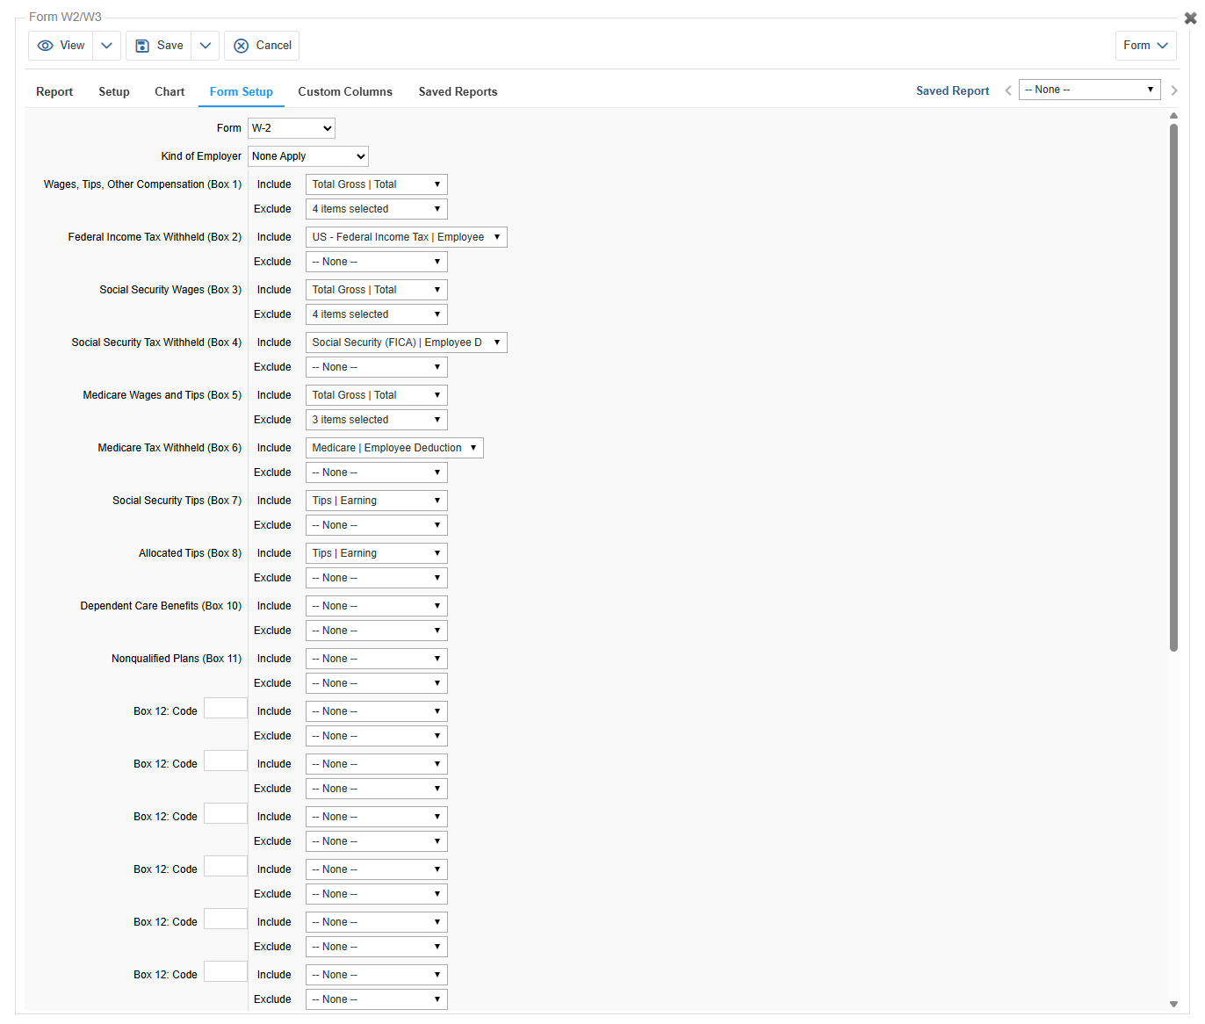This screenshot has height=1024, width=1205.
Task: Click the second Box 12 Code input field
Action: [x=226, y=761]
